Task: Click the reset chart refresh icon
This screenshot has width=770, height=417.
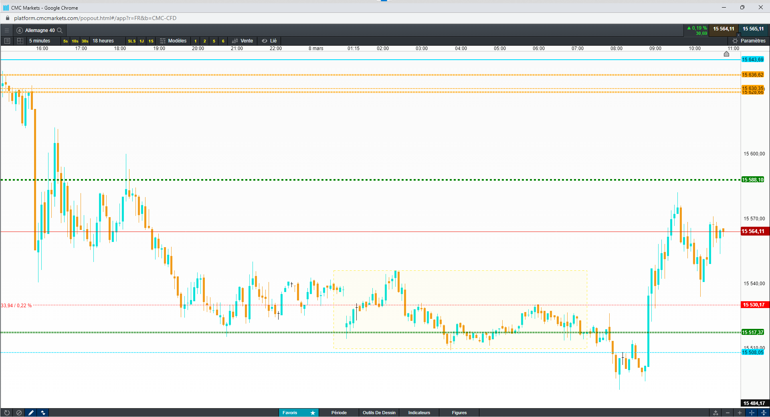Action: point(7,413)
